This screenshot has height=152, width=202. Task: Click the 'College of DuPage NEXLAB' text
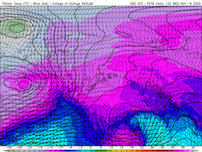pyautogui.click(x=72, y=4)
